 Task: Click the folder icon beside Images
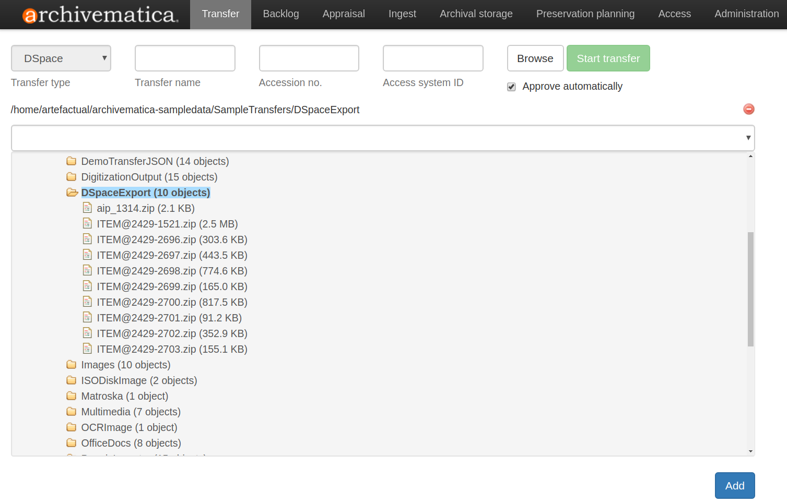72,364
